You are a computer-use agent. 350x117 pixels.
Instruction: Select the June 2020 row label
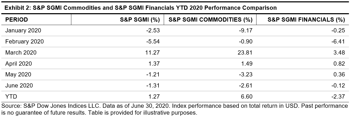[19, 86]
